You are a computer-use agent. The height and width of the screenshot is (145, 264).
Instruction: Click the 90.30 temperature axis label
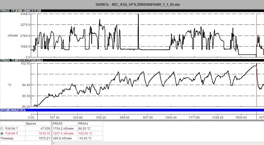click(x=26, y=96)
